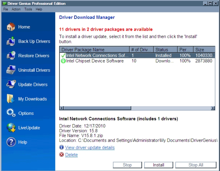The width and height of the screenshot is (220, 171).
Task: Select the Restore Drivers sidebar icon
Action: [x=11, y=56]
